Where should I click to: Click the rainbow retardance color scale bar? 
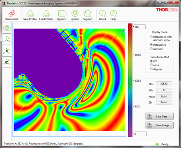[x=130, y=80]
